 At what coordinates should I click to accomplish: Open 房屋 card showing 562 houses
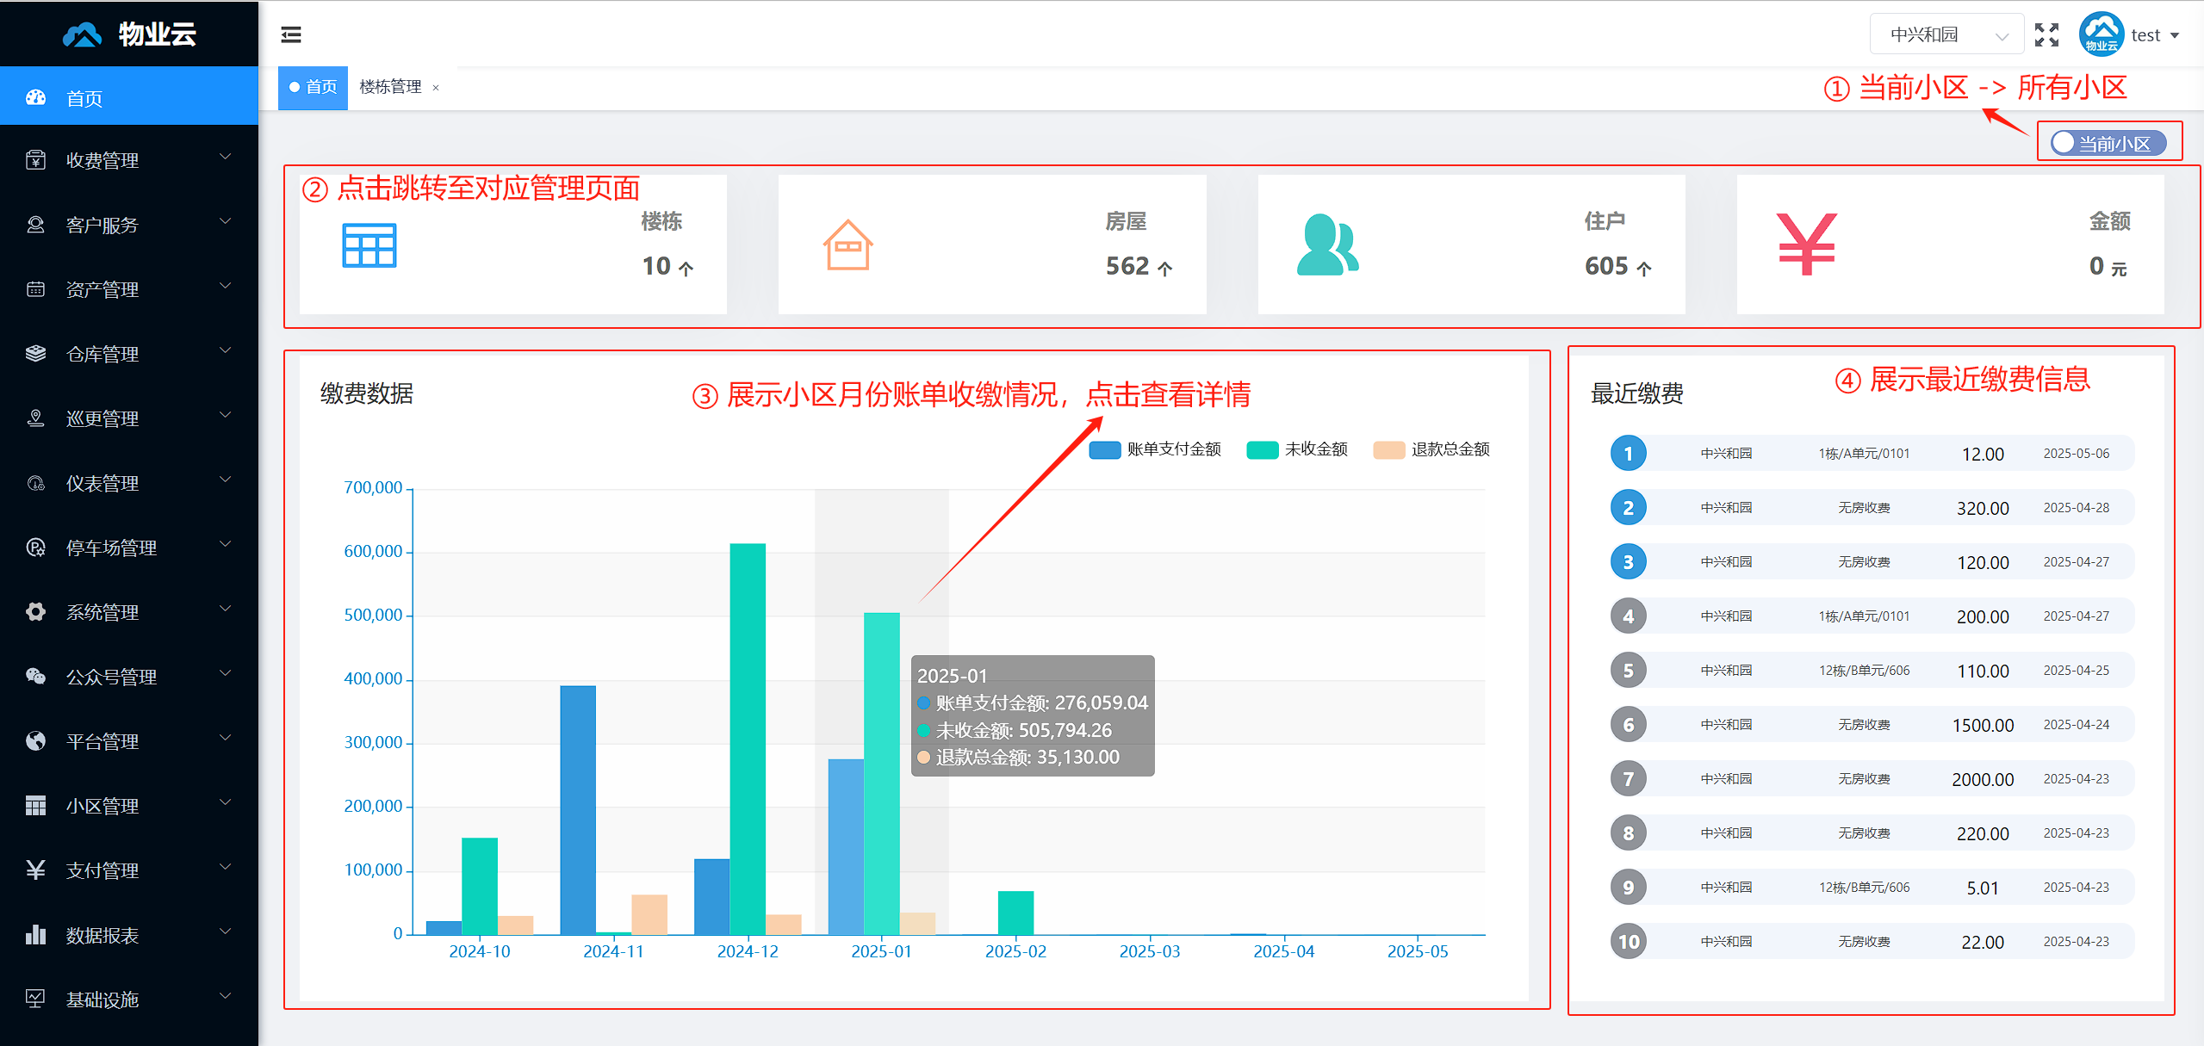pyautogui.click(x=992, y=244)
